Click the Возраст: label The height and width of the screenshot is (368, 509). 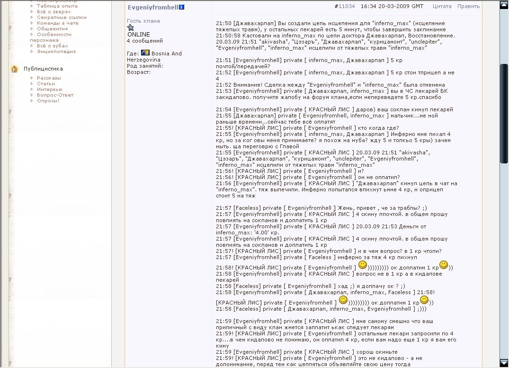coord(139,72)
